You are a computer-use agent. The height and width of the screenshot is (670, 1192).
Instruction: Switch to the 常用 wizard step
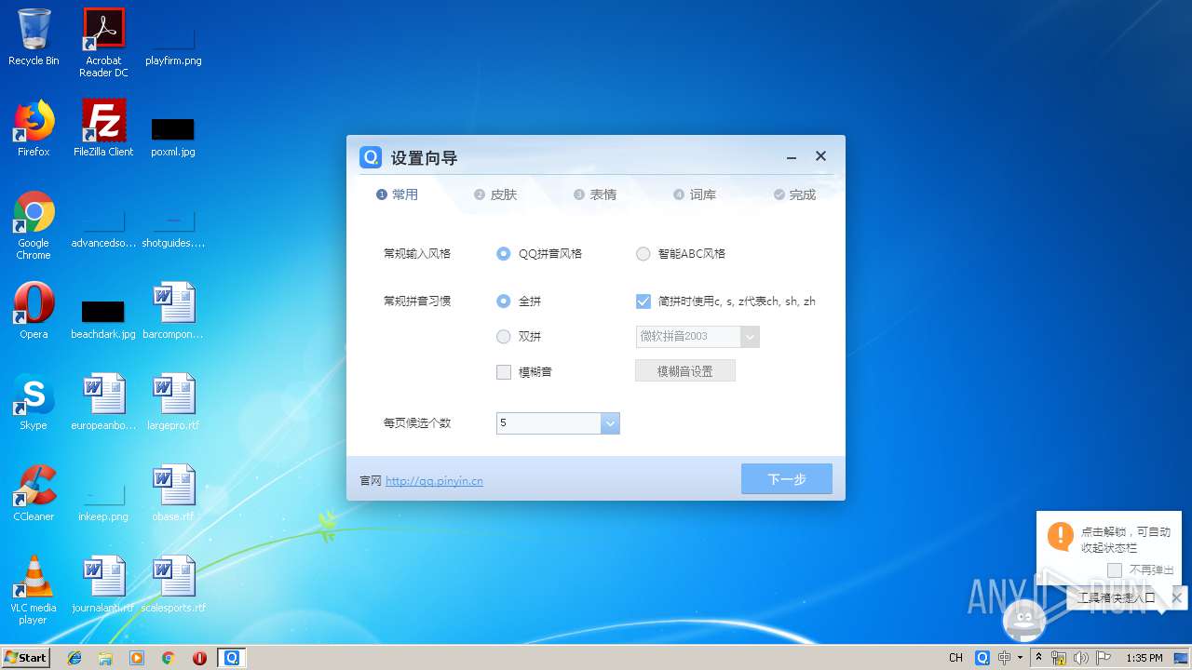tap(398, 194)
